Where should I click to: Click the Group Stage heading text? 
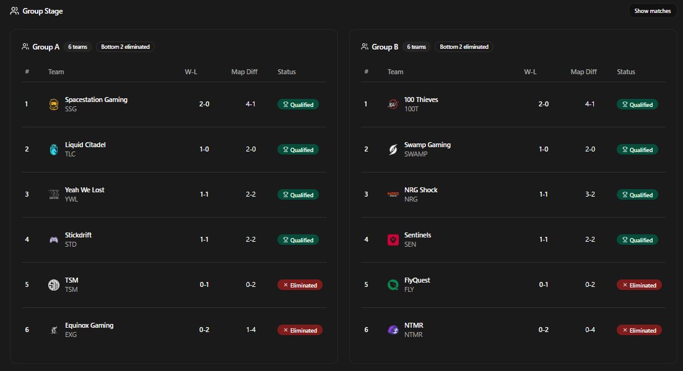43,11
